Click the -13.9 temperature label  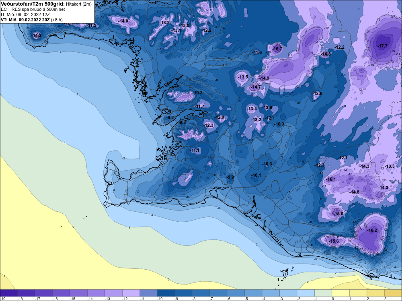pos(267,107)
